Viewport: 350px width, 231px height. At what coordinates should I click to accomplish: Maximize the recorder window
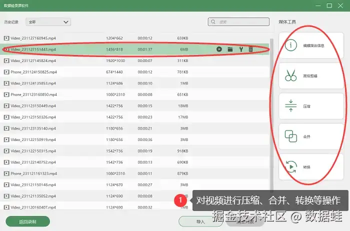point(329,5)
